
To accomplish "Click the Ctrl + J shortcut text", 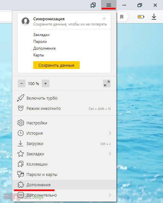I will click(x=106, y=144).
